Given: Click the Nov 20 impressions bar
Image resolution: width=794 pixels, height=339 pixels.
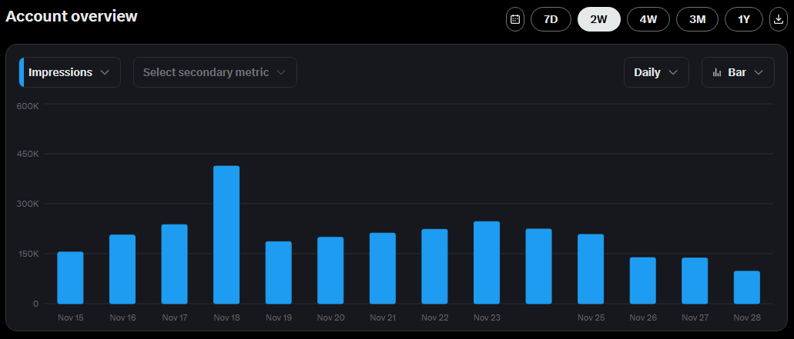Looking at the screenshot, I should click(330, 270).
